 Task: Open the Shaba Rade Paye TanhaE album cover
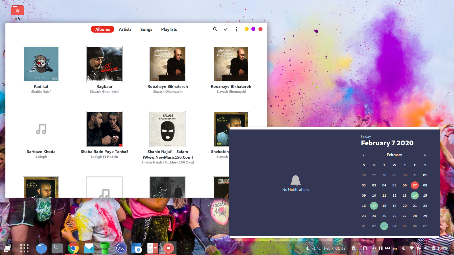(104, 129)
